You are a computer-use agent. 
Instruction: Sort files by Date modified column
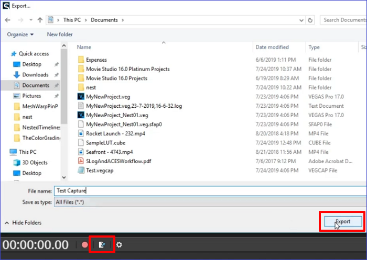pyautogui.click(x=272, y=47)
